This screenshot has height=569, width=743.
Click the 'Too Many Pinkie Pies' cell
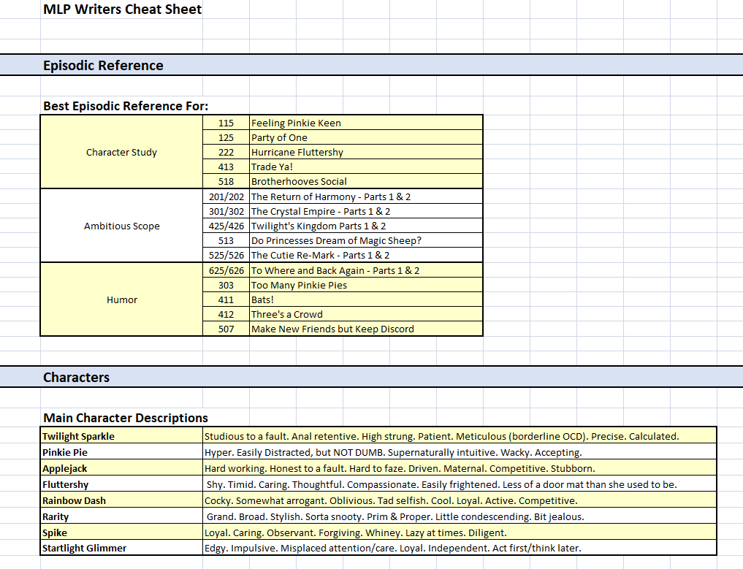[x=366, y=285]
